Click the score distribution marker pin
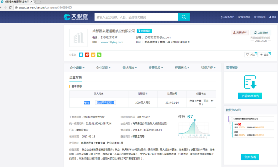Image resolution: width=278 pixels, height=167 pixels. (195, 121)
